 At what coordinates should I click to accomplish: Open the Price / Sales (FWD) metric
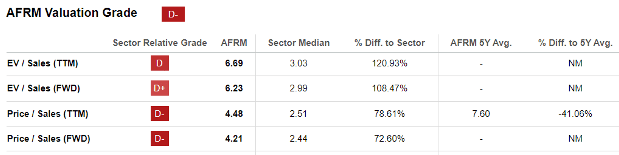(49, 139)
